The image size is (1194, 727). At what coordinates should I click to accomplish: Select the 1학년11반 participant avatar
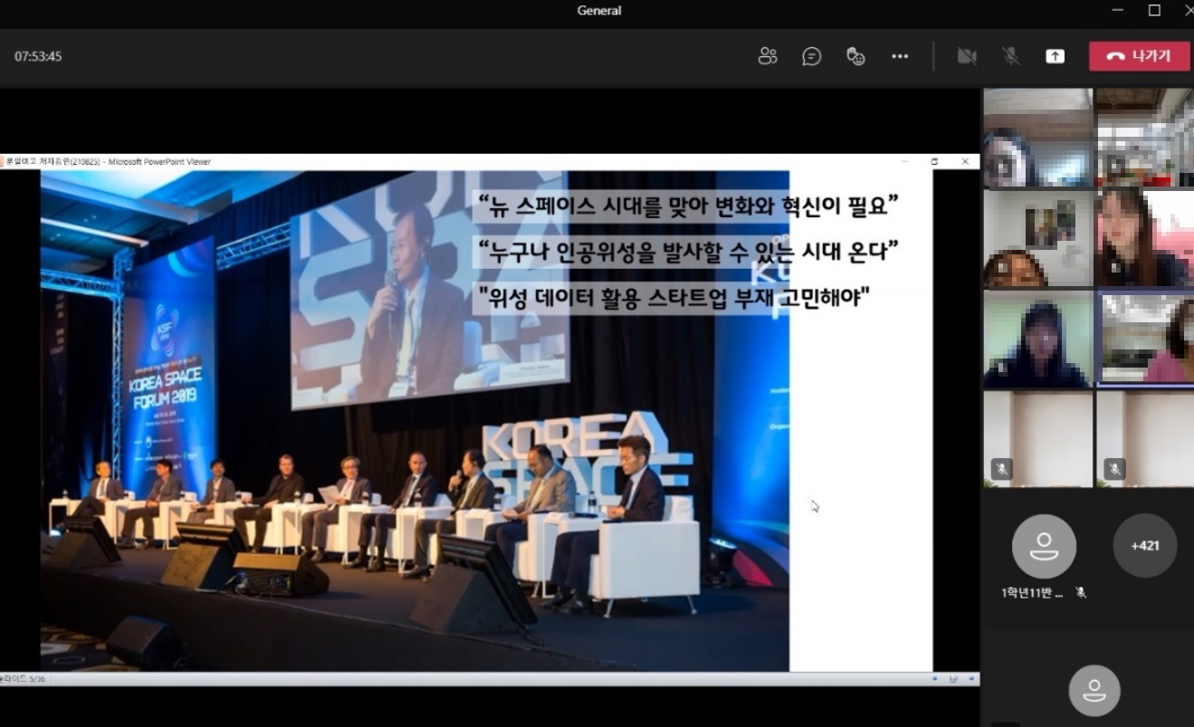coord(1044,546)
